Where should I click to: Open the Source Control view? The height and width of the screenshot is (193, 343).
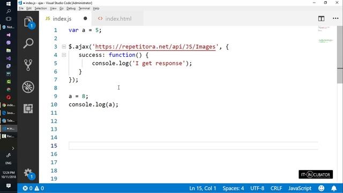coord(28,65)
